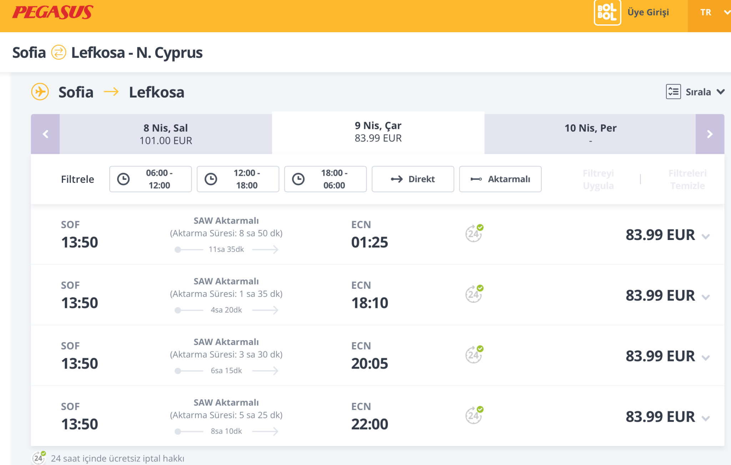Open the TR language dropdown
Screen dimensions: 731x465
coord(710,12)
